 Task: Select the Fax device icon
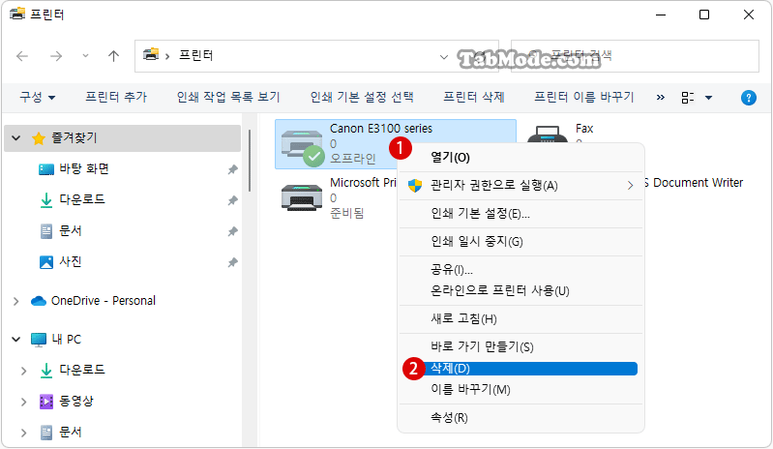pos(548,135)
